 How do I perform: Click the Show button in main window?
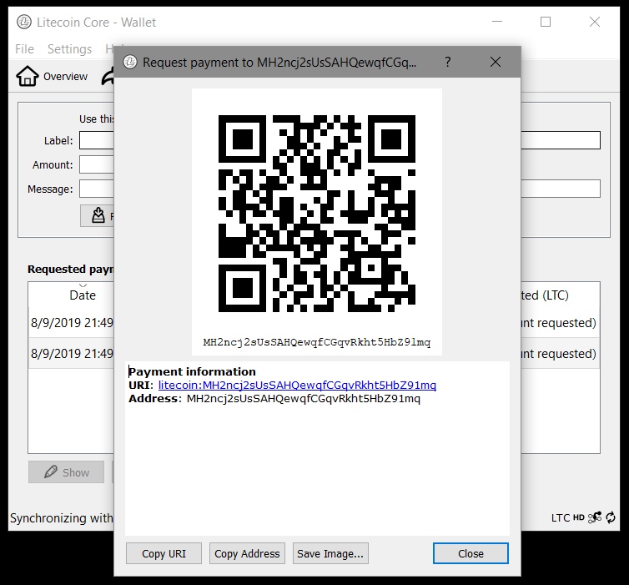66,472
